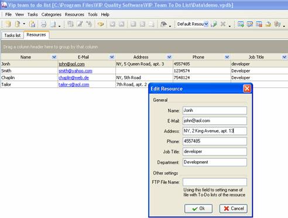
Task: Click the Cancel button in Edit Resource
Action: [234, 209]
